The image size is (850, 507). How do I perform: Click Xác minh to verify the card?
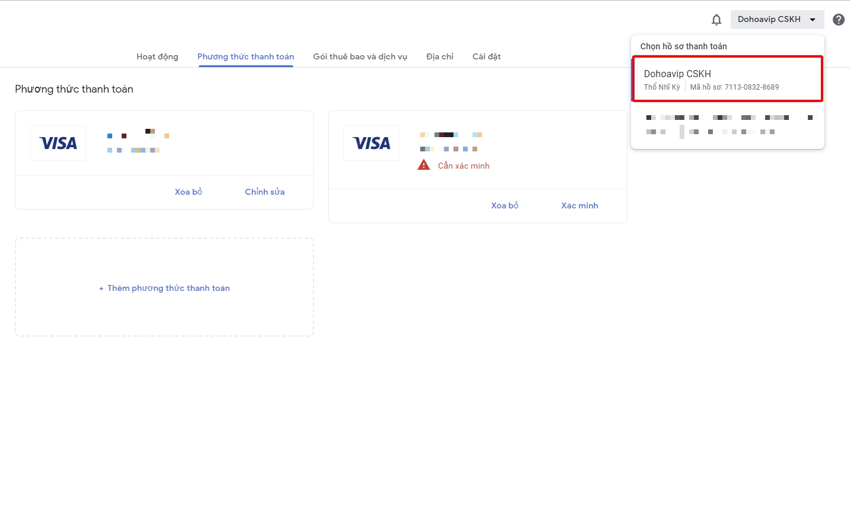coord(579,205)
